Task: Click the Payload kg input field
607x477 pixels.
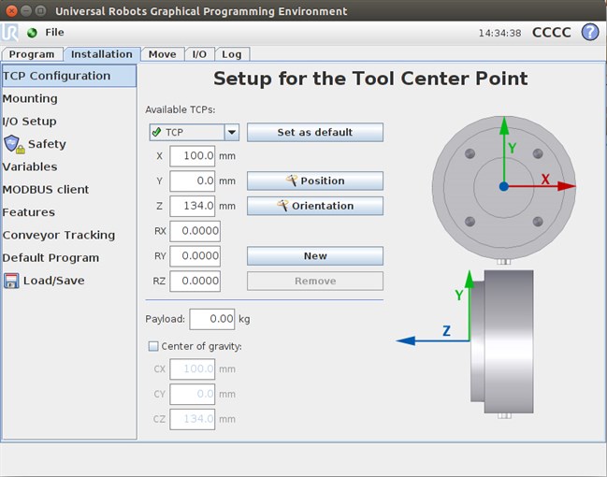Action: (211, 319)
